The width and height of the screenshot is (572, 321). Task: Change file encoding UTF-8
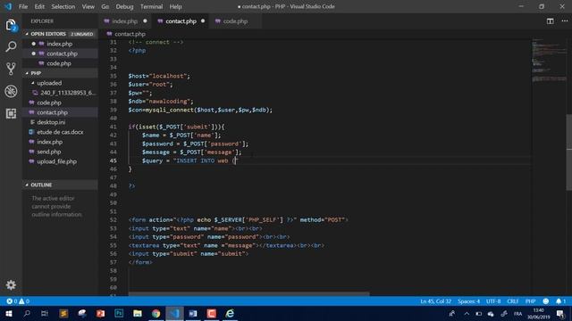(493, 301)
